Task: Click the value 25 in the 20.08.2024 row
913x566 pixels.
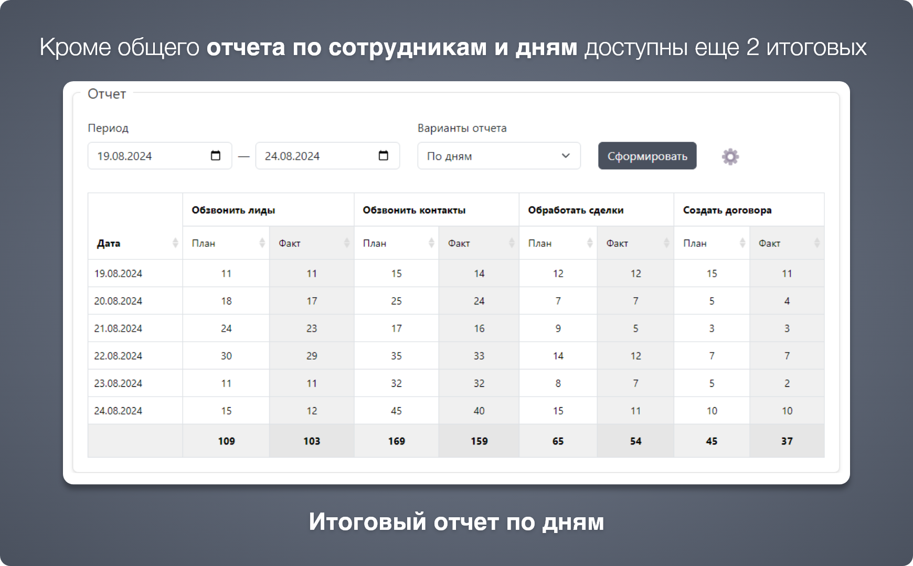Action: click(396, 301)
